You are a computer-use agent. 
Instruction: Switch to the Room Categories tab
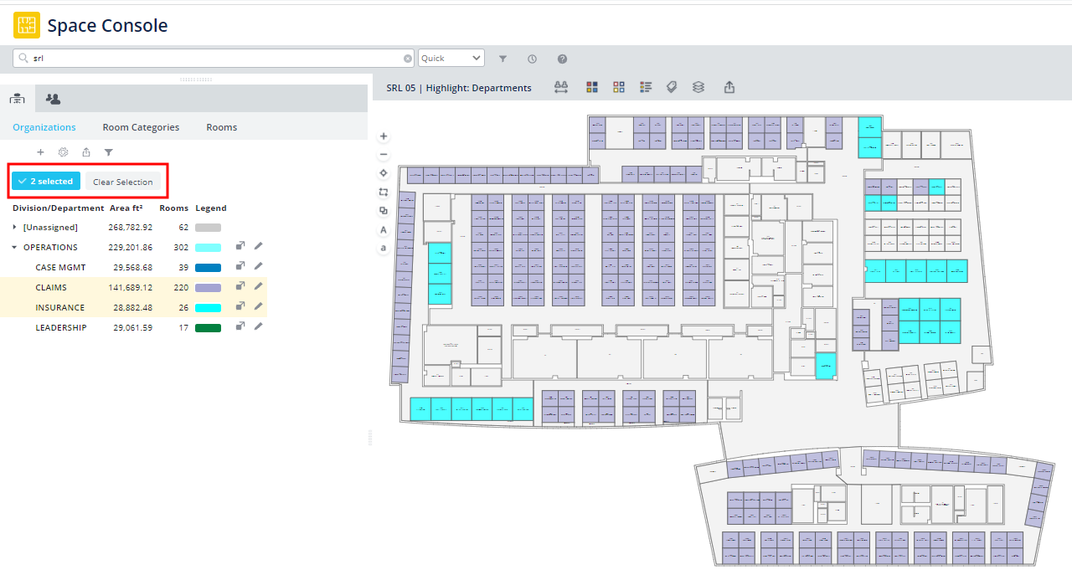141,127
